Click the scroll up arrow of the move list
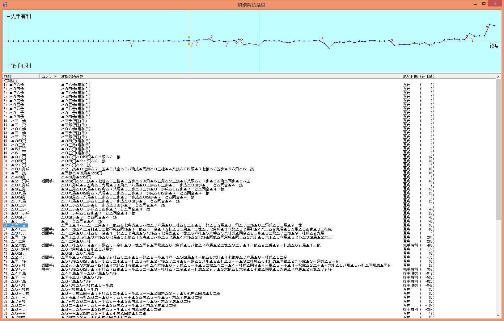Viewport: 504px width, 321px height. 498,77
